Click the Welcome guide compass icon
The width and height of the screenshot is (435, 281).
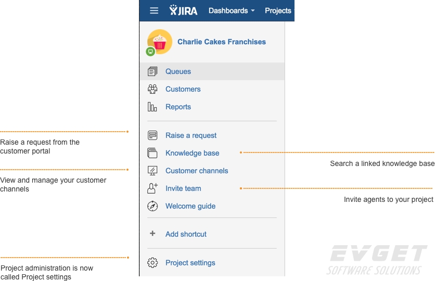[x=152, y=206]
